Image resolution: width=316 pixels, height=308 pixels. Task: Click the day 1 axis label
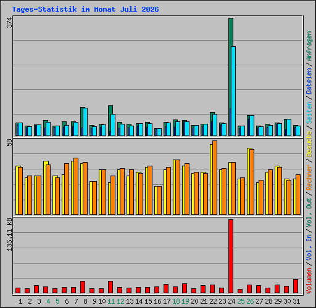pyautogui.click(x=20, y=301)
